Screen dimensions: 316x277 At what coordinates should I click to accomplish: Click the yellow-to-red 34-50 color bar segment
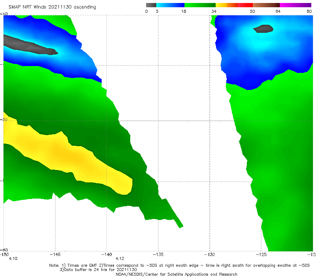click(234, 5)
